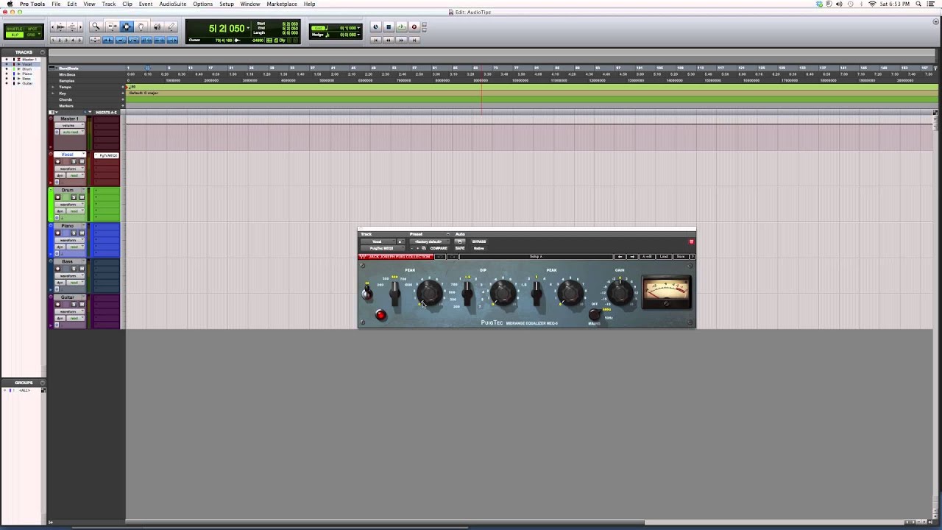Open the Event menu
Screen dimensions: 942x530
(x=146, y=4)
